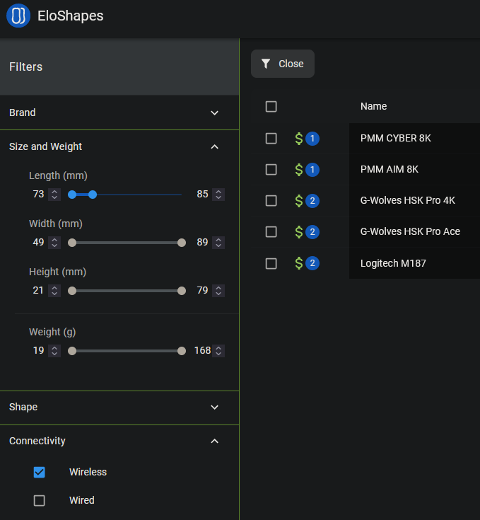Open the Logitech M187 entry
The image size is (480, 520).
393,263
